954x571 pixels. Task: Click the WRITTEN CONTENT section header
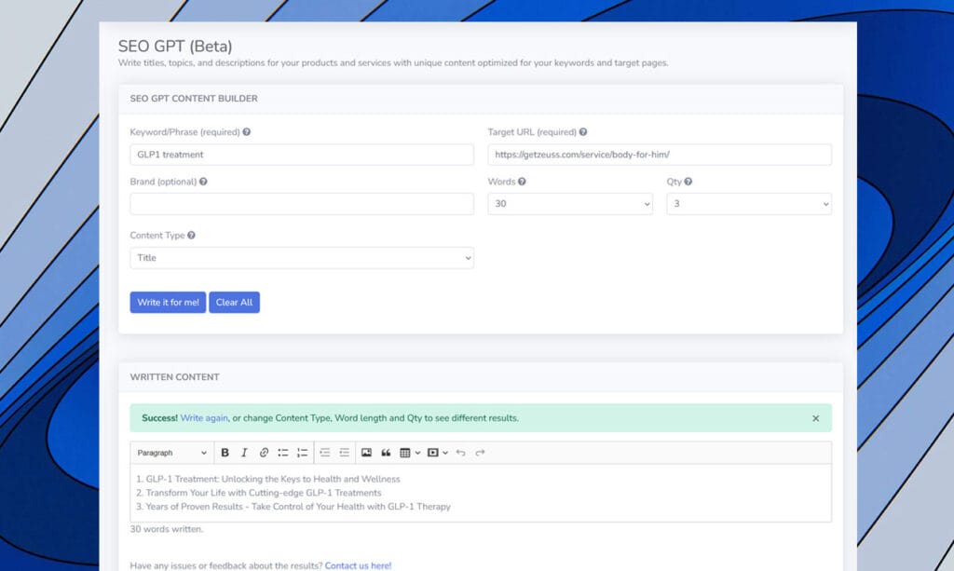174,377
